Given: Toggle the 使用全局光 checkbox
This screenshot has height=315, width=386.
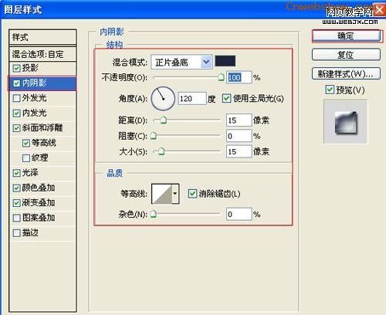Looking at the screenshot, I should [x=226, y=98].
